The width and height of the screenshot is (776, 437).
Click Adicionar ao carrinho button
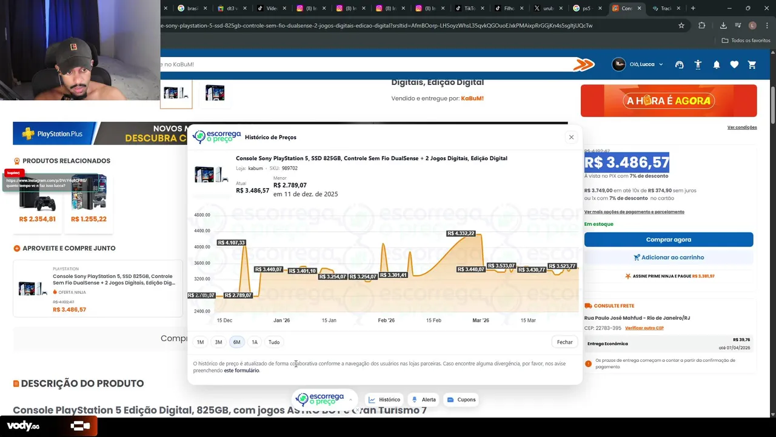click(x=668, y=257)
